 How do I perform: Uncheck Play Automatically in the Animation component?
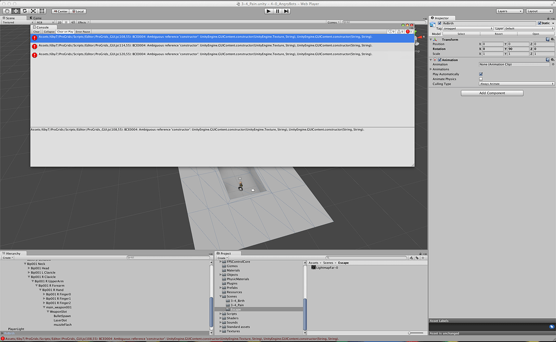[x=481, y=74]
